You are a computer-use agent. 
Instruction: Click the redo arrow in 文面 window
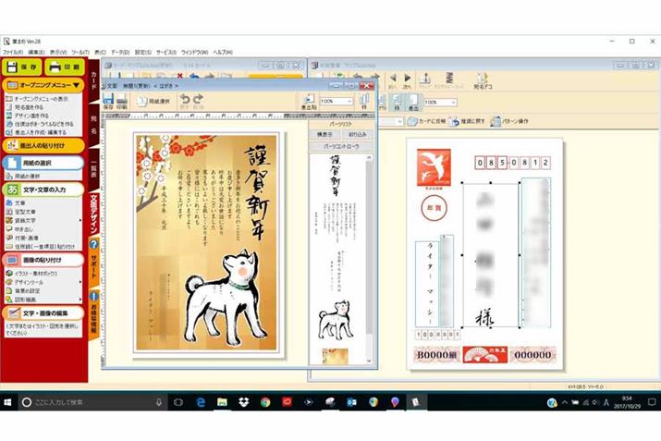(x=198, y=101)
